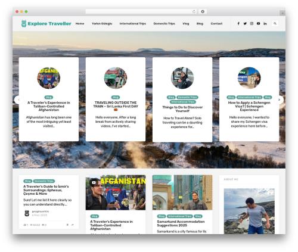
Task: Select Vlog in the navigation bar
Action: click(186, 23)
